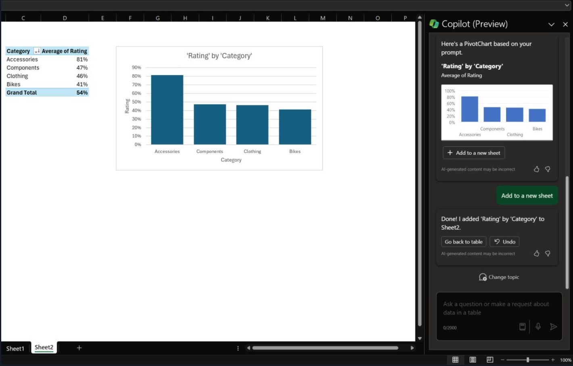Click thumbs down on the PivotChart response
Image resolution: width=573 pixels, height=366 pixels.
(x=548, y=169)
